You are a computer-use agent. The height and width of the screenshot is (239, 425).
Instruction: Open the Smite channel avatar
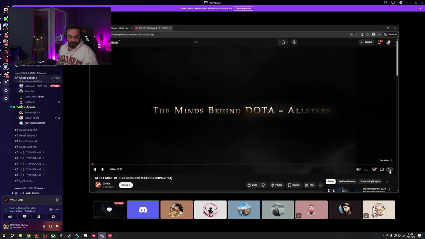(98, 185)
